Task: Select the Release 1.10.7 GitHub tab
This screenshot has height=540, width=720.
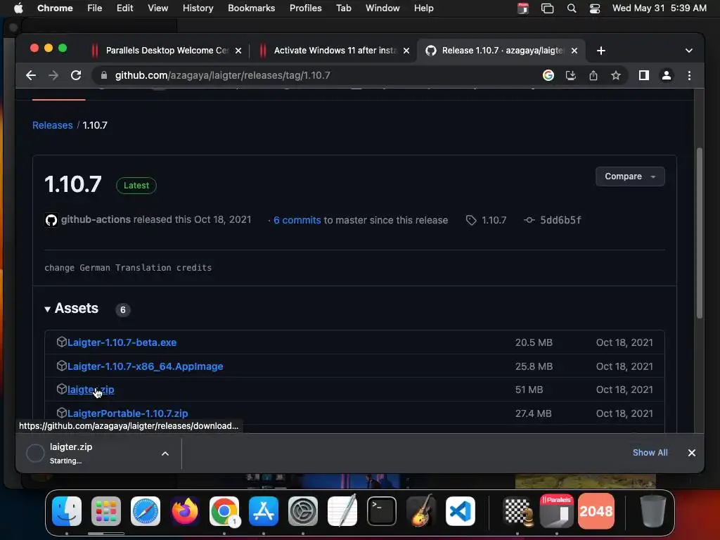Action: pyautogui.click(x=501, y=51)
